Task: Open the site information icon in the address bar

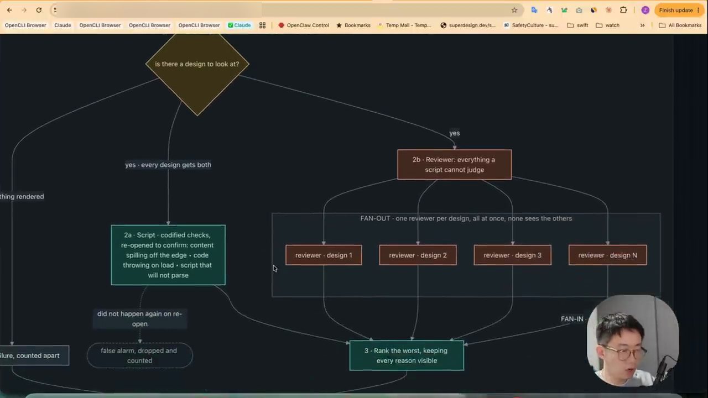Action: [55, 10]
